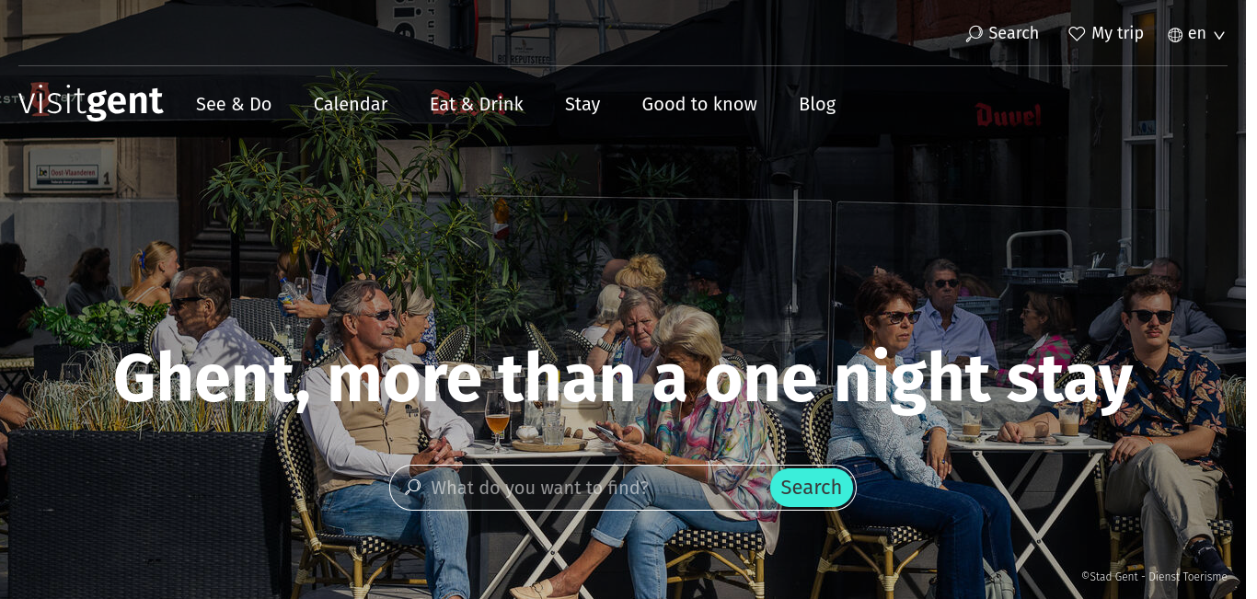Open the Calendar menu item
The height and width of the screenshot is (599, 1257).
tap(351, 104)
